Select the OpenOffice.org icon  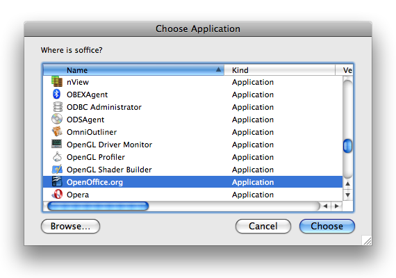pyautogui.click(x=57, y=181)
